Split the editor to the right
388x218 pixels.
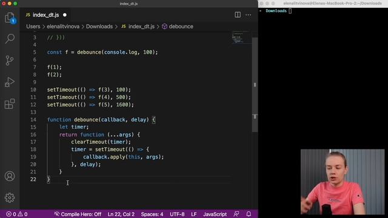pyautogui.click(x=238, y=15)
